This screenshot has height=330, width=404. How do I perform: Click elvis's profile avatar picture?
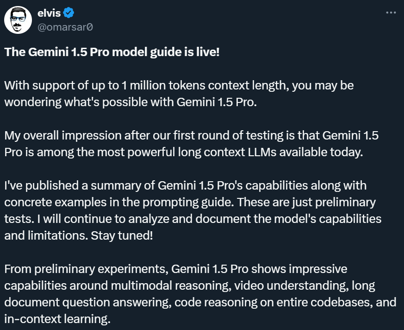pos(18,19)
